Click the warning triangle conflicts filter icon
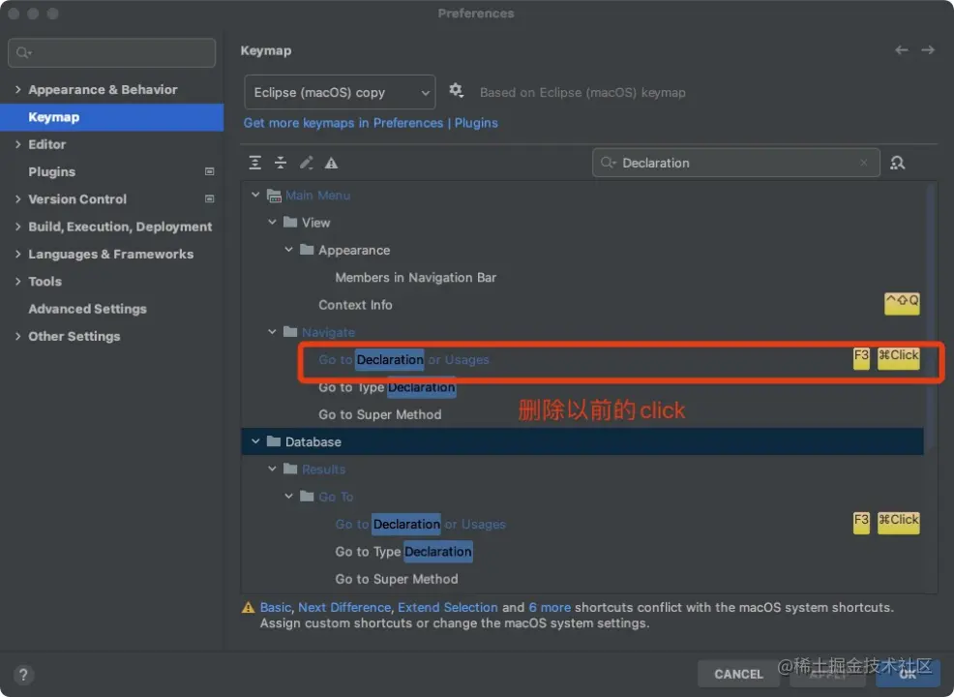 point(331,163)
